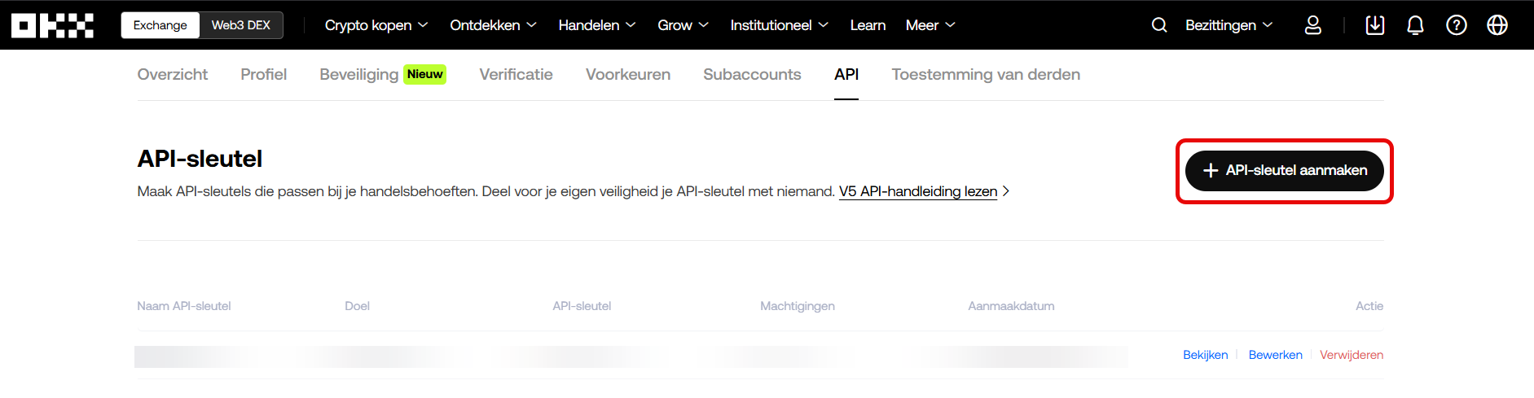Image resolution: width=1534 pixels, height=398 pixels.
Task: Expand the Crypto kopen dropdown
Action: tap(376, 25)
